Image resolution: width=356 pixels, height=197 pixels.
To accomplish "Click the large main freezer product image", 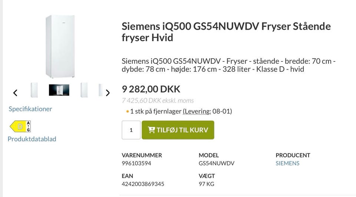I will [60, 46].
